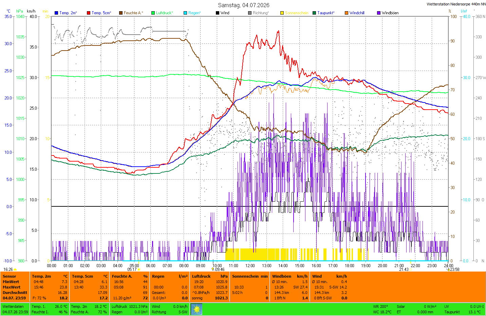Click the green Luftdruck legend square
The image size is (486, 316).
[153, 13]
